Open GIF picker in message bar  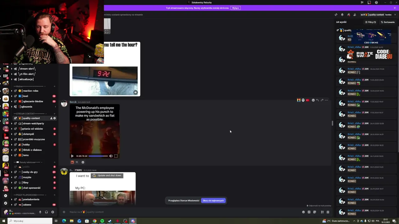pos(309,212)
